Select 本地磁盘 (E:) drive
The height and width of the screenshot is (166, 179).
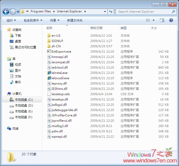(24, 111)
